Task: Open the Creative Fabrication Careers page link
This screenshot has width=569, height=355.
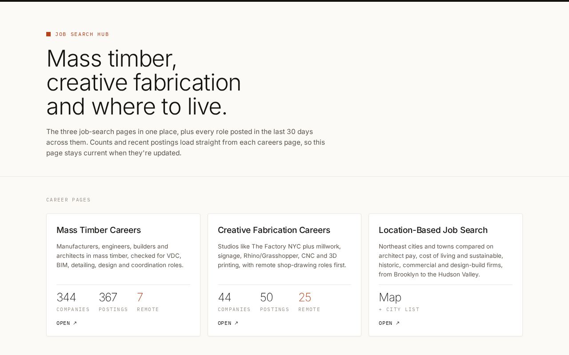Action: (x=228, y=323)
